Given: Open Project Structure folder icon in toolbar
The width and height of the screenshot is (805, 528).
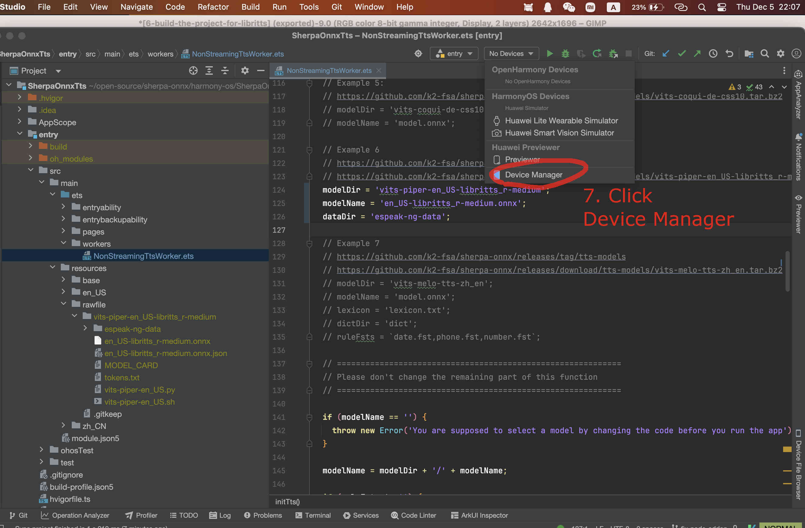Looking at the screenshot, I should coord(748,53).
